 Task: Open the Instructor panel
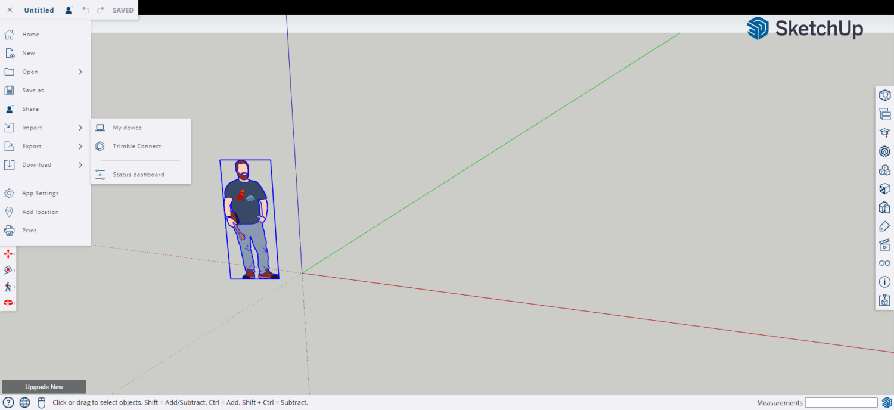click(x=884, y=132)
